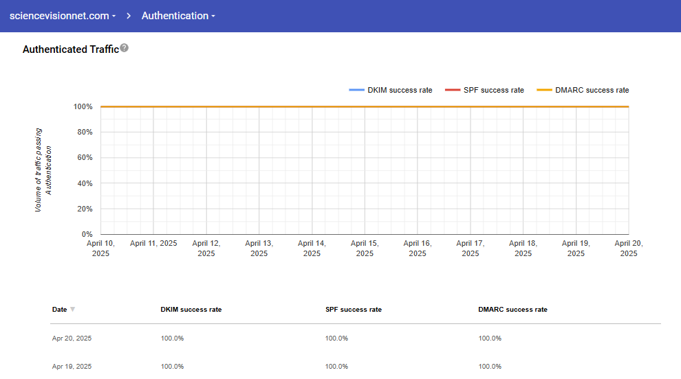Click the April 10, 2025 x-axis label

100,248
